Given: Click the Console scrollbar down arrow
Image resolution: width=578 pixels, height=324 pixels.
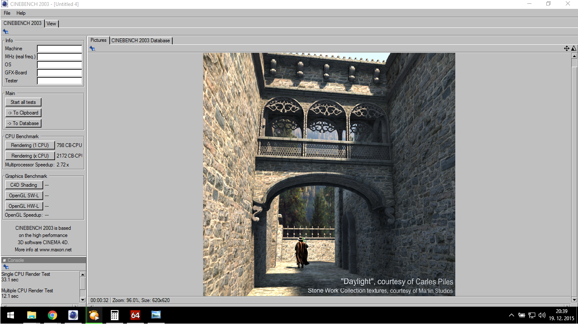Looking at the screenshot, I should click(x=83, y=299).
